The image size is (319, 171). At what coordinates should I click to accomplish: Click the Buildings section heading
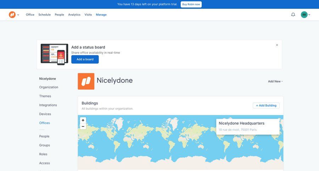click(x=90, y=103)
